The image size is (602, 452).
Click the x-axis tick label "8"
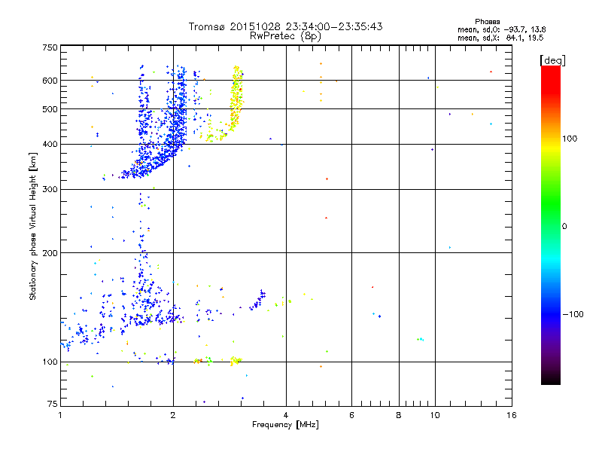tap(399, 415)
